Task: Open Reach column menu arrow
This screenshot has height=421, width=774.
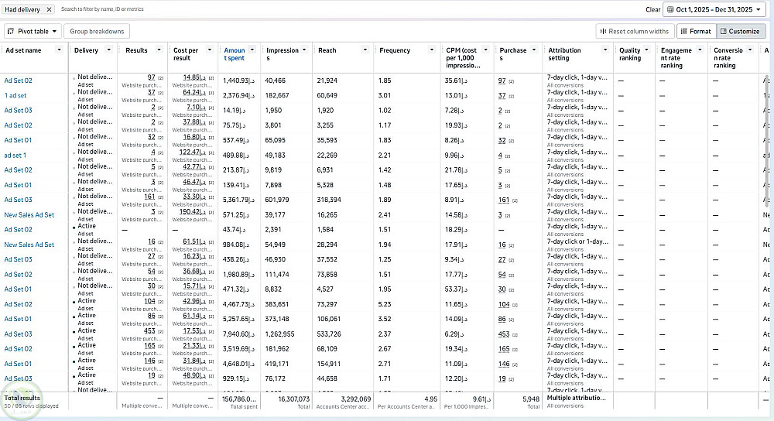Action: tap(365, 50)
